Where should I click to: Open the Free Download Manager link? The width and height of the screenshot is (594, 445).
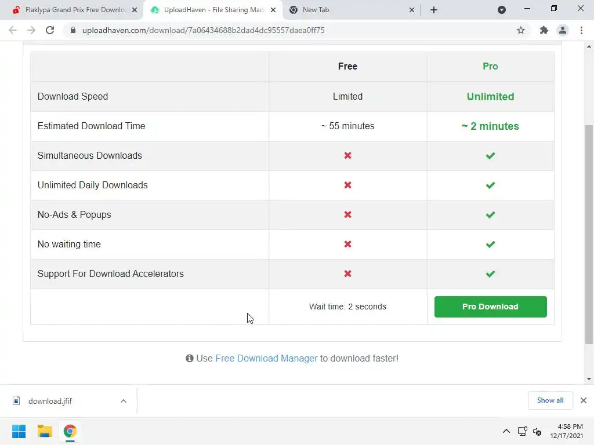266,358
